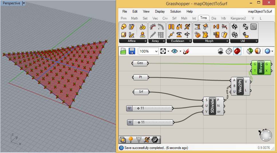Open the 100% zoom level dropdown
Screen dimensions: 277x153
click(x=156, y=51)
